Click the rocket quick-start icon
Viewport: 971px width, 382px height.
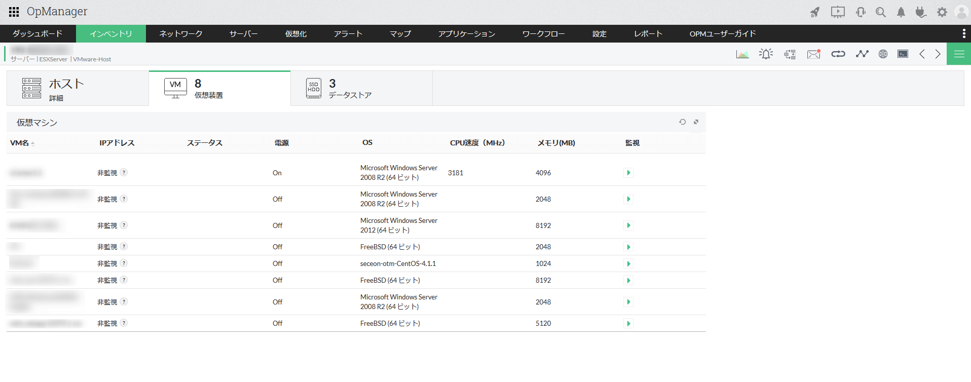pos(814,12)
